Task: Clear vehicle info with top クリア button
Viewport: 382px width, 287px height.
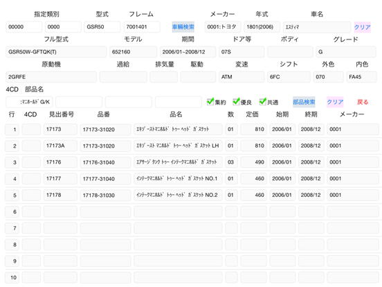Action: [362, 27]
